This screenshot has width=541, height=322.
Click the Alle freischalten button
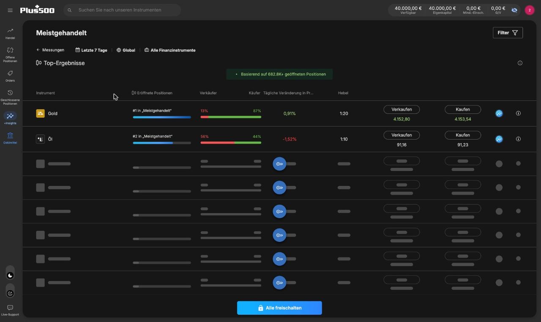click(279, 308)
